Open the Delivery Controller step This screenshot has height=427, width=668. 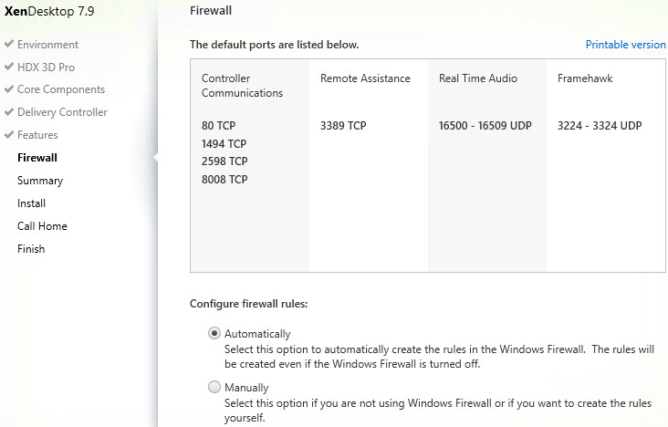coord(62,112)
